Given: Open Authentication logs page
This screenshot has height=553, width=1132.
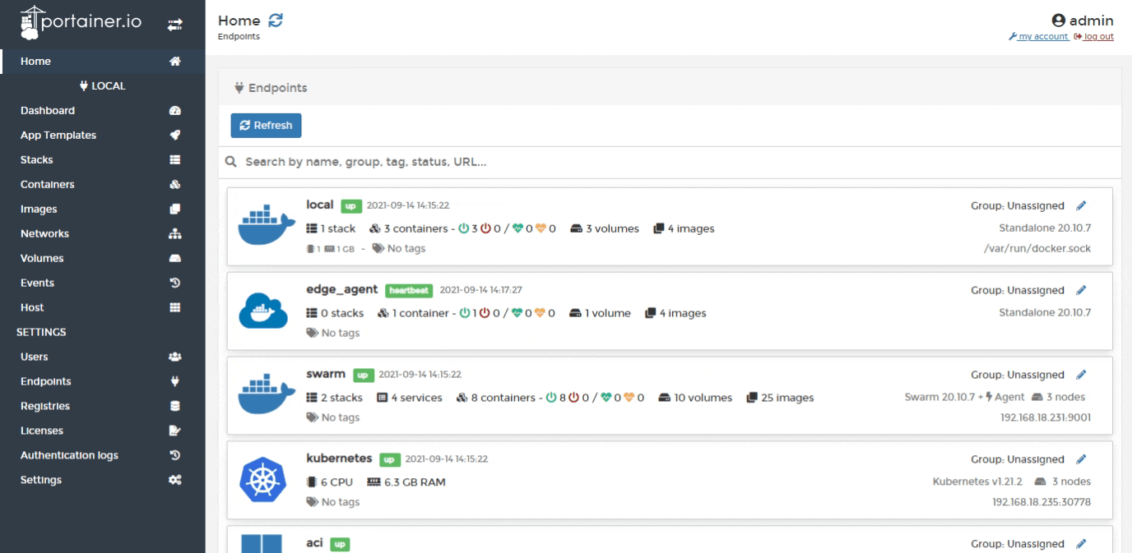Looking at the screenshot, I should [x=69, y=455].
